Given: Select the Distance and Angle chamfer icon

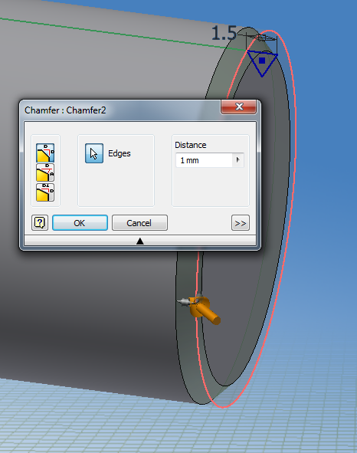Looking at the screenshot, I should (x=45, y=172).
